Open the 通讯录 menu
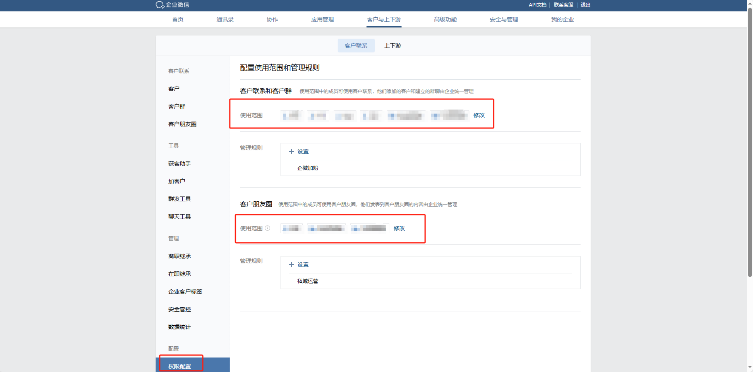This screenshot has width=753, height=372. 225,19
